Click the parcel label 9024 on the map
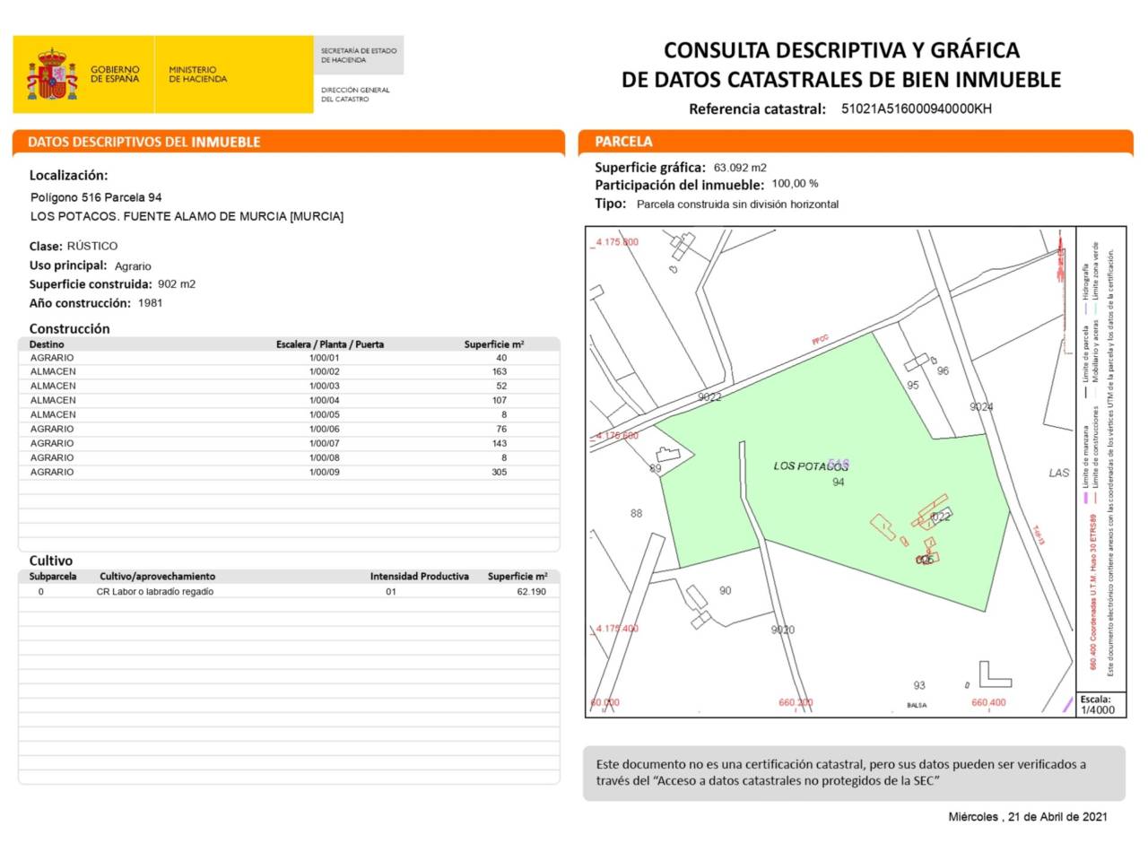 (x=981, y=407)
